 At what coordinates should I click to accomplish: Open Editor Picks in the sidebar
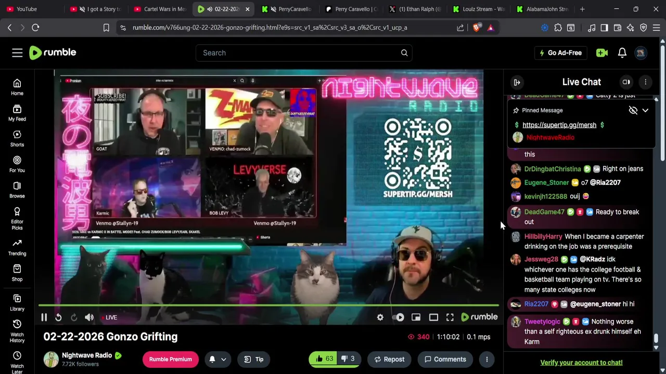17,218
